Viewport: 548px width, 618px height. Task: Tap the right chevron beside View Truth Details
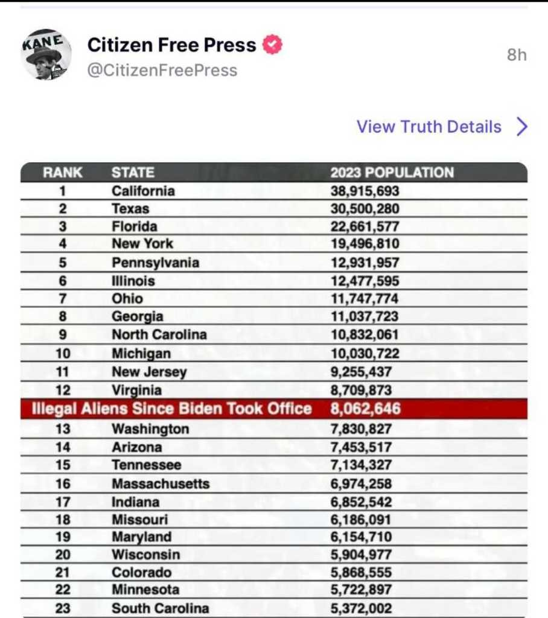click(522, 127)
